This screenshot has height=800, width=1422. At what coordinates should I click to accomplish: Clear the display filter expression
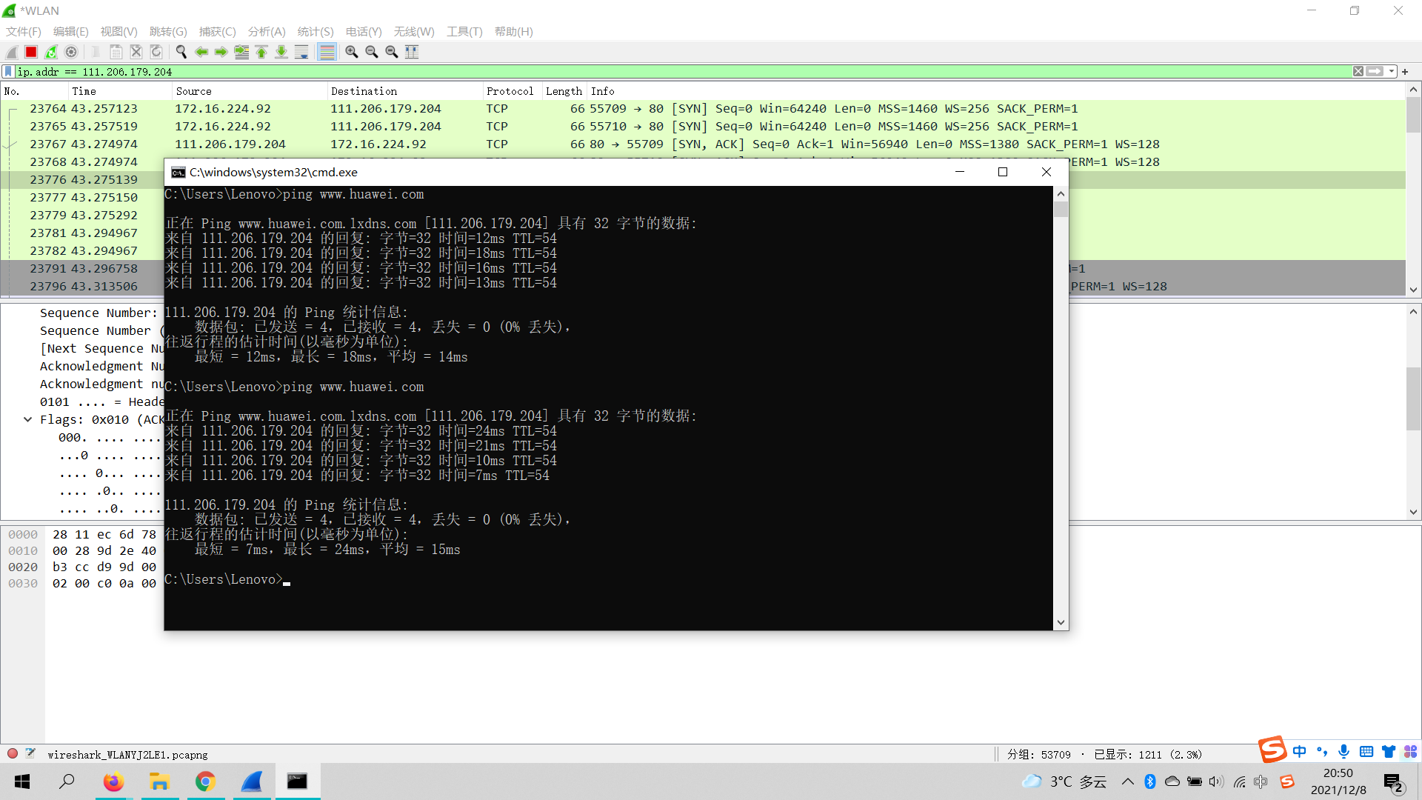pyautogui.click(x=1358, y=72)
